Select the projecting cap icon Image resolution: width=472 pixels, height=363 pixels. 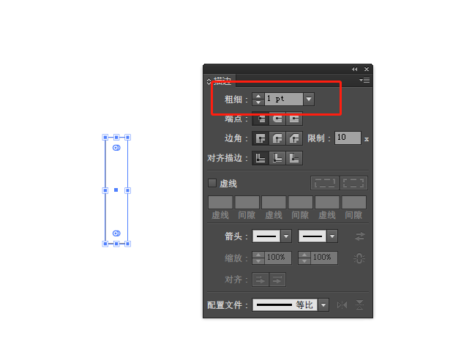pyautogui.click(x=294, y=119)
